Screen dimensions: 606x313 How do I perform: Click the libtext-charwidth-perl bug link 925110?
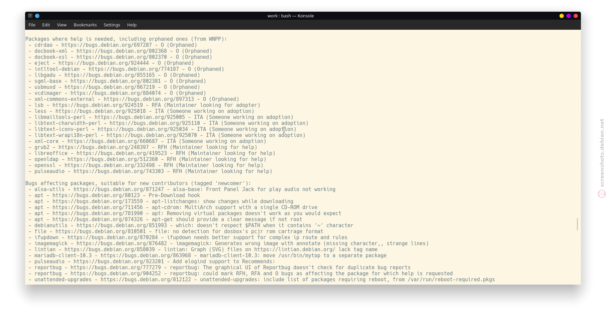coord(155,123)
